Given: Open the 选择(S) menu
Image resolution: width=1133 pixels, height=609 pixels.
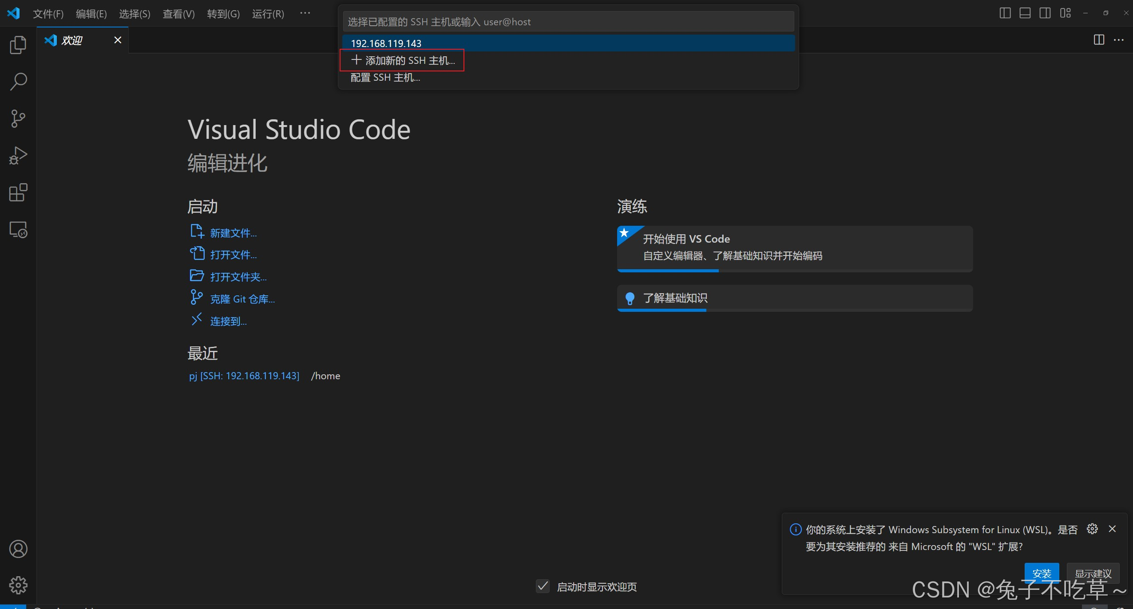Looking at the screenshot, I should coord(135,14).
